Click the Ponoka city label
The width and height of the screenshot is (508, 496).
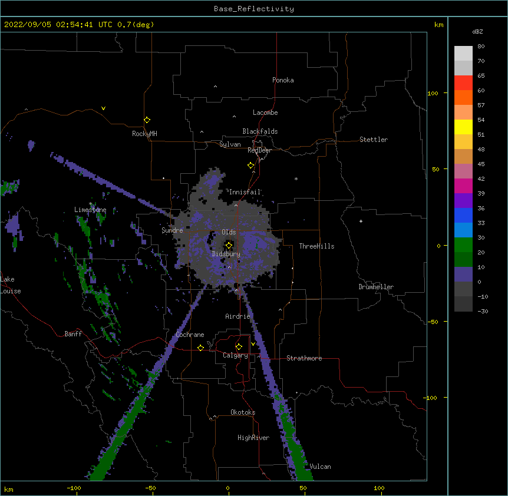pos(283,80)
